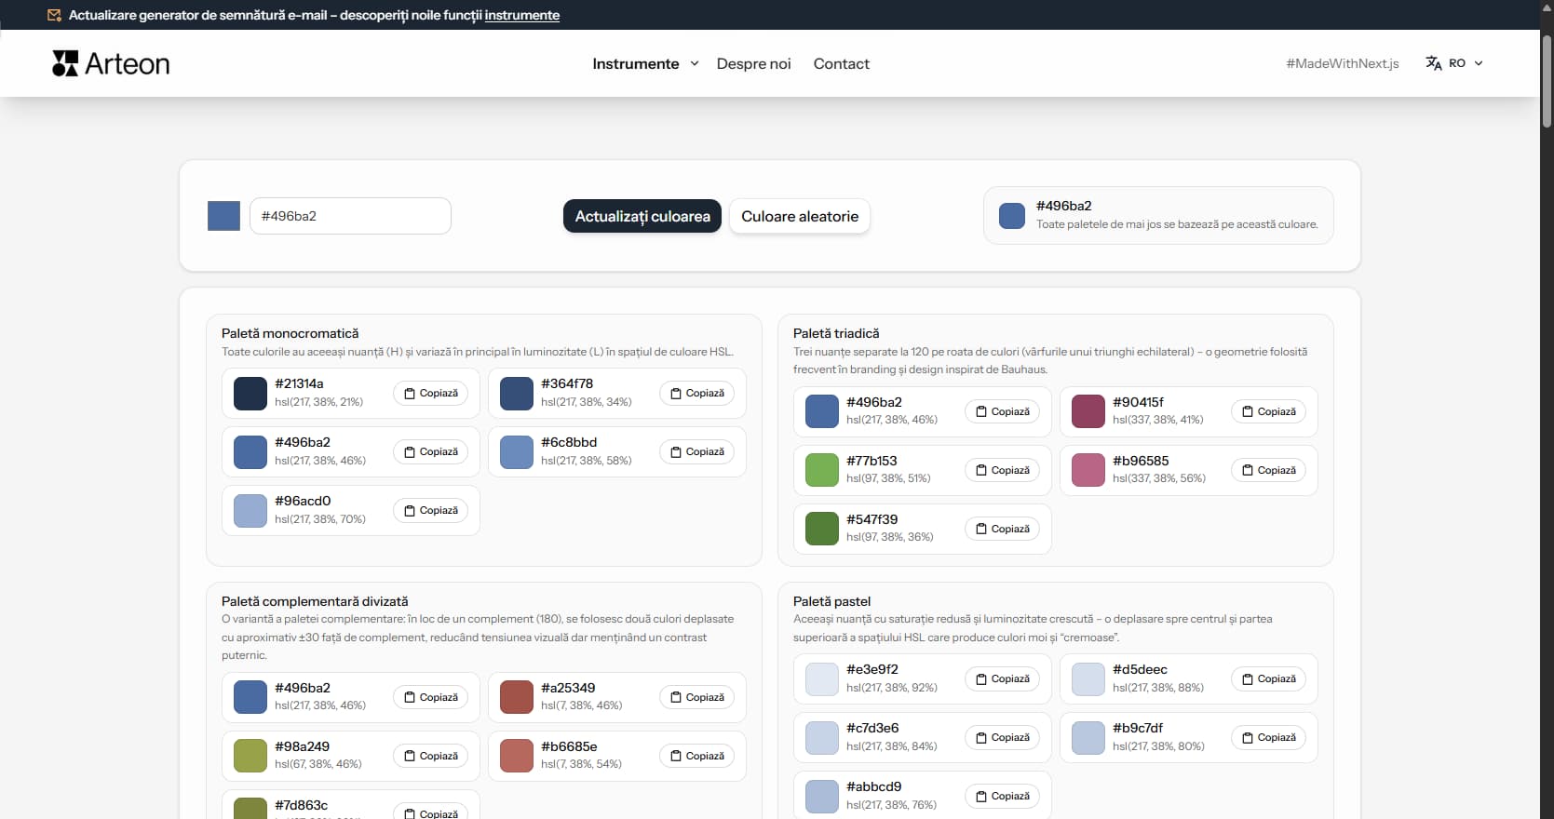Focus the hex color input field
The width and height of the screenshot is (1554, 819).
[350, 216]
